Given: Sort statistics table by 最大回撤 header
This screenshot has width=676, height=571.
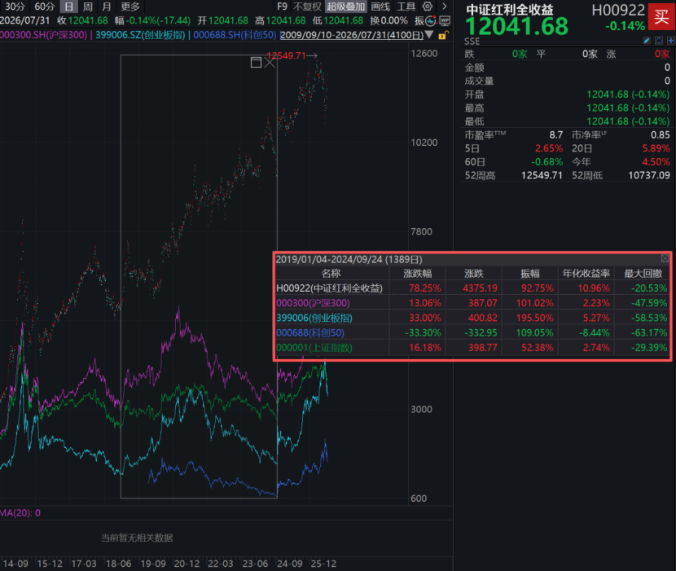Looking at the screenshot, I should tap(643, 274).
